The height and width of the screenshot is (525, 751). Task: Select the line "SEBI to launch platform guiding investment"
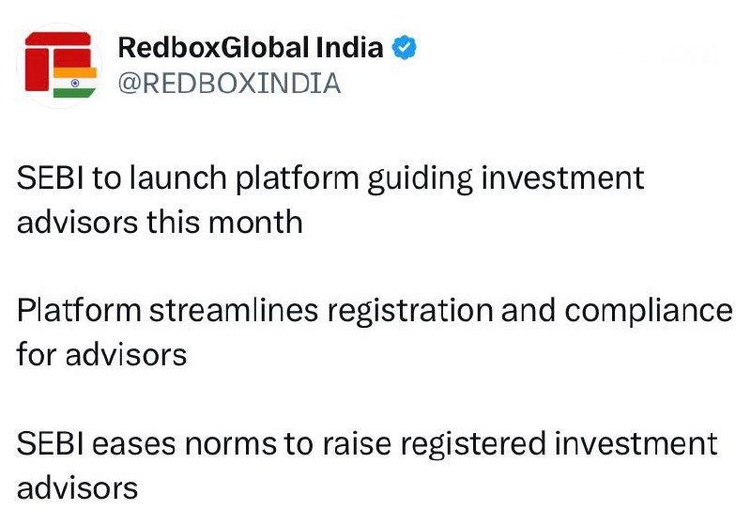click(x=330, y=178)
